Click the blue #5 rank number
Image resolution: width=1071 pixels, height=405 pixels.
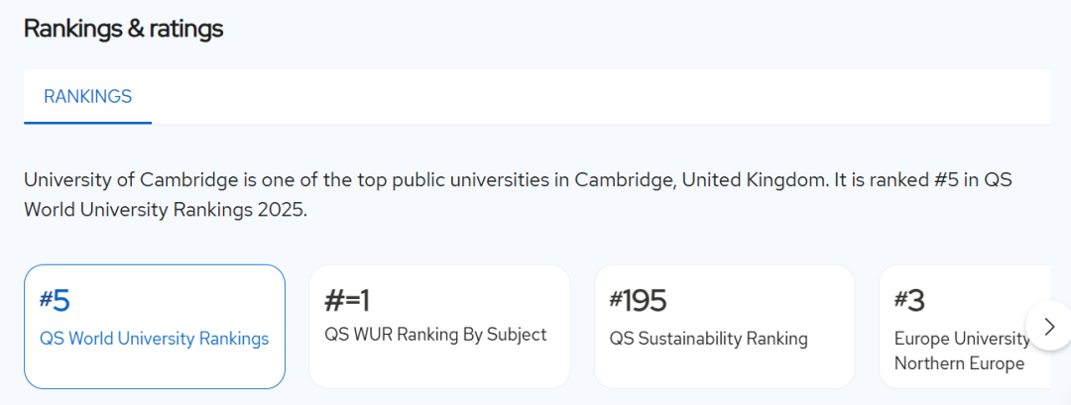tap(55, 301)
